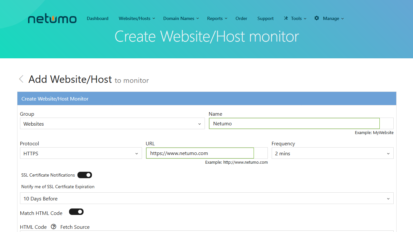The image size is (413, 232).
Task: Visit the Support page
Action: (266, 18)
